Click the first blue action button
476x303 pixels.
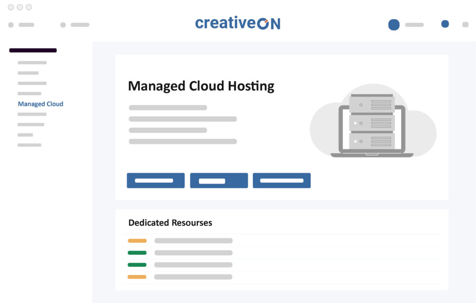pos(155,181)
